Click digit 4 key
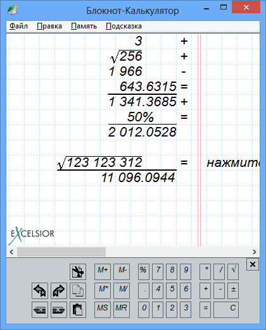Image resolution: width=266 pixels, height=330 pixels. 158,291
